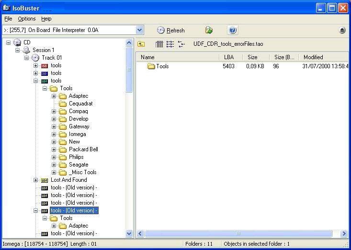This screenshot has width=351, height=250.
Task: Select the red ISO file system icon
Action: click(x=45, y=66)
